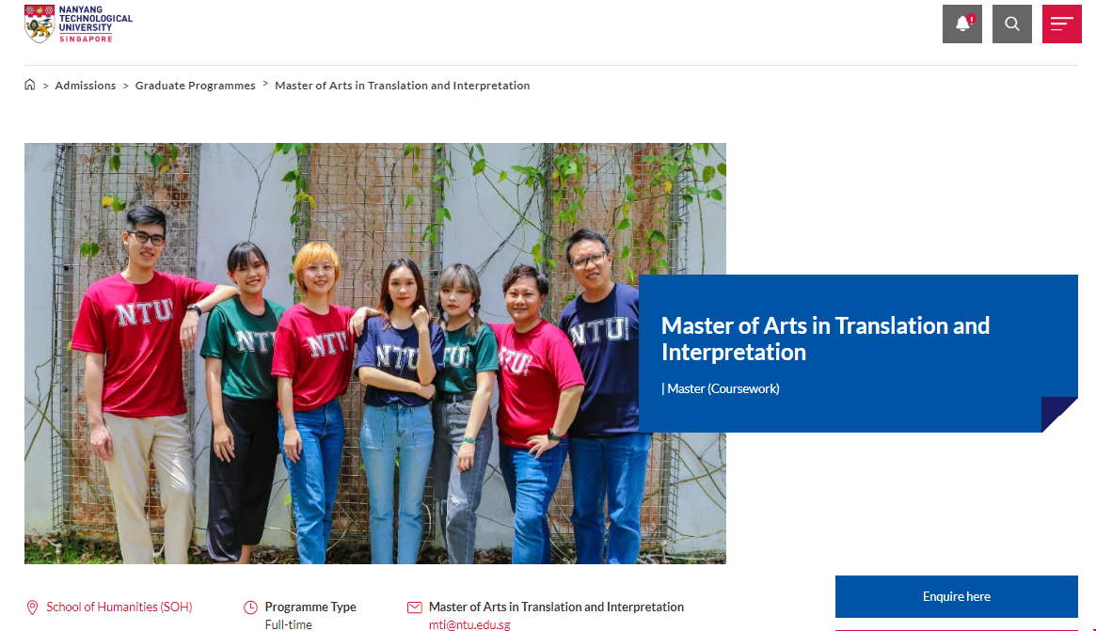The height and width of the screenshot is (631, 1096).
Task: Open site search with the magnifier icon
Action: pos(1011,23)
